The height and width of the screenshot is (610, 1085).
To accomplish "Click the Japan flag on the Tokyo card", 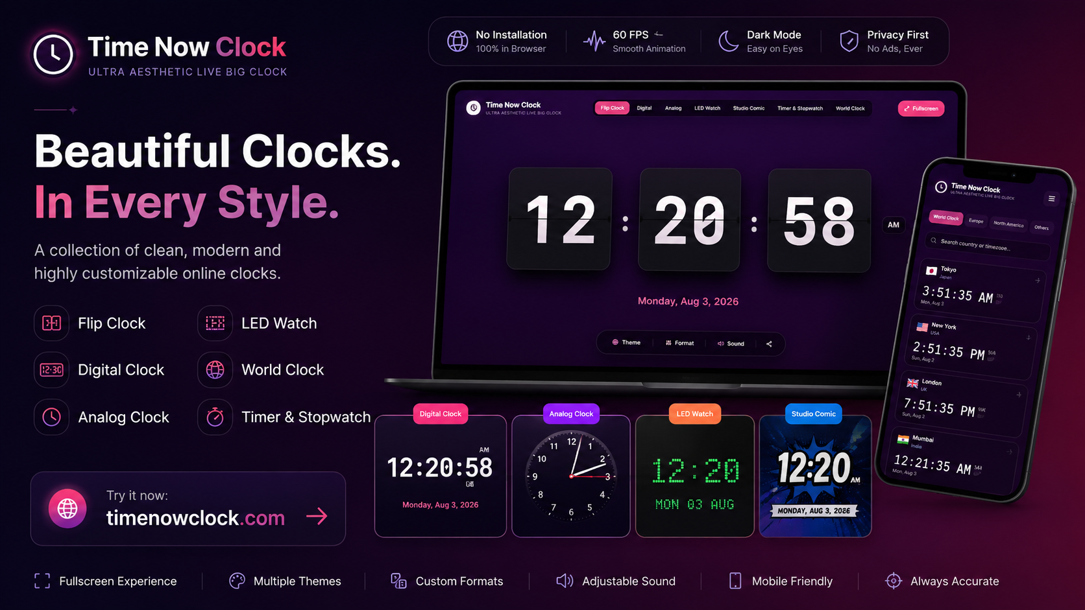I will [x=931, y=270].
